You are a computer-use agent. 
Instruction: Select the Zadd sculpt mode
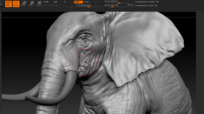click(x=78, y=2)
